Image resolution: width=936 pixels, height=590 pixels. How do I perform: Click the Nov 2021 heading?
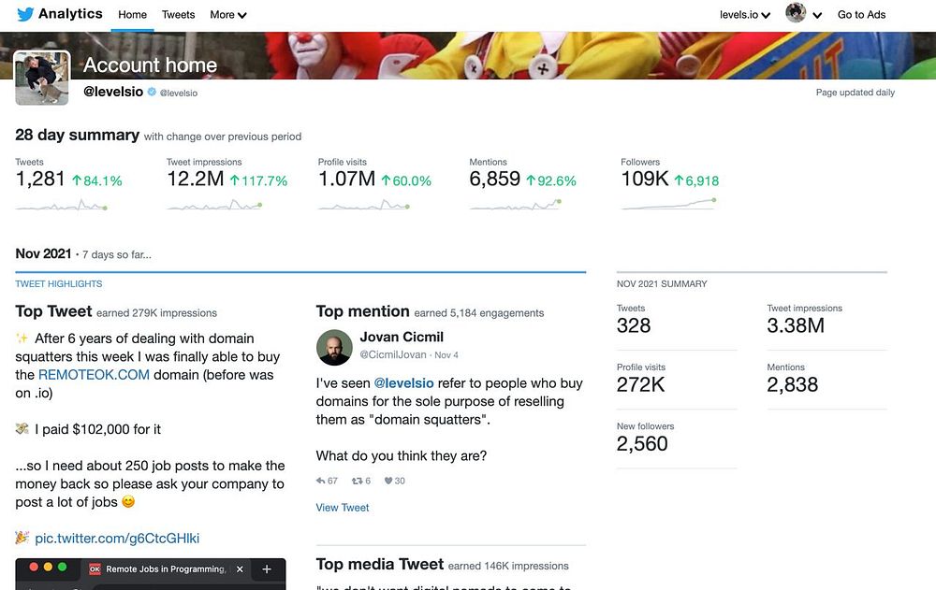(x=43, y=254)
